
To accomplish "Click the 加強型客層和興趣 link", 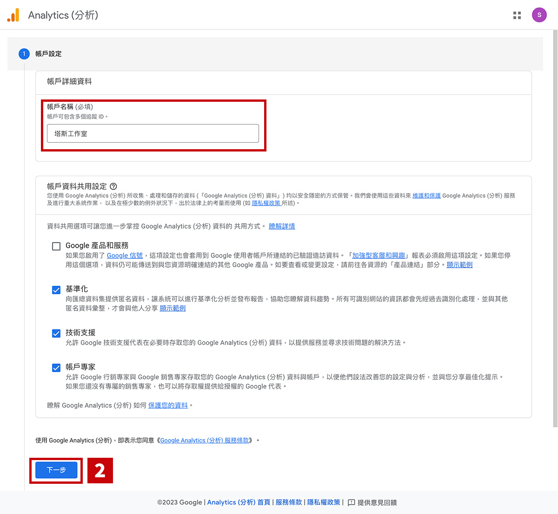I will 379,256.
